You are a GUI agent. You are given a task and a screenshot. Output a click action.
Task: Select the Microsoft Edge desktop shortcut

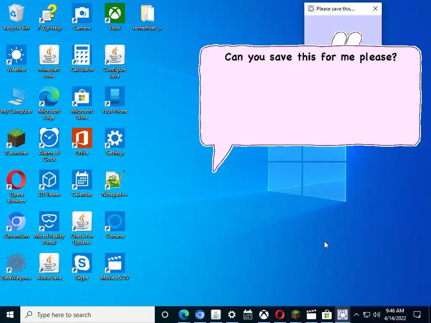[x=49, y=103]
